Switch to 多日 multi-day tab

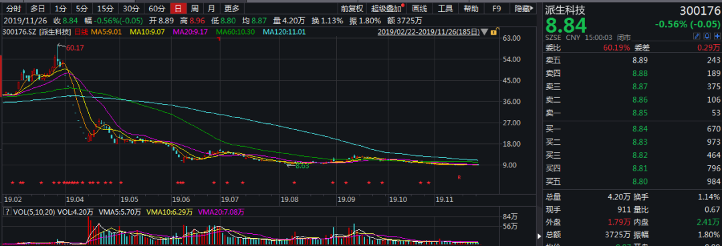pos(37,8)
